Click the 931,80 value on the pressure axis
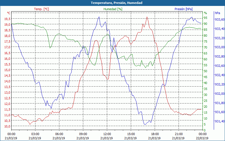This screenshot has width=225, height=141. 220,103
